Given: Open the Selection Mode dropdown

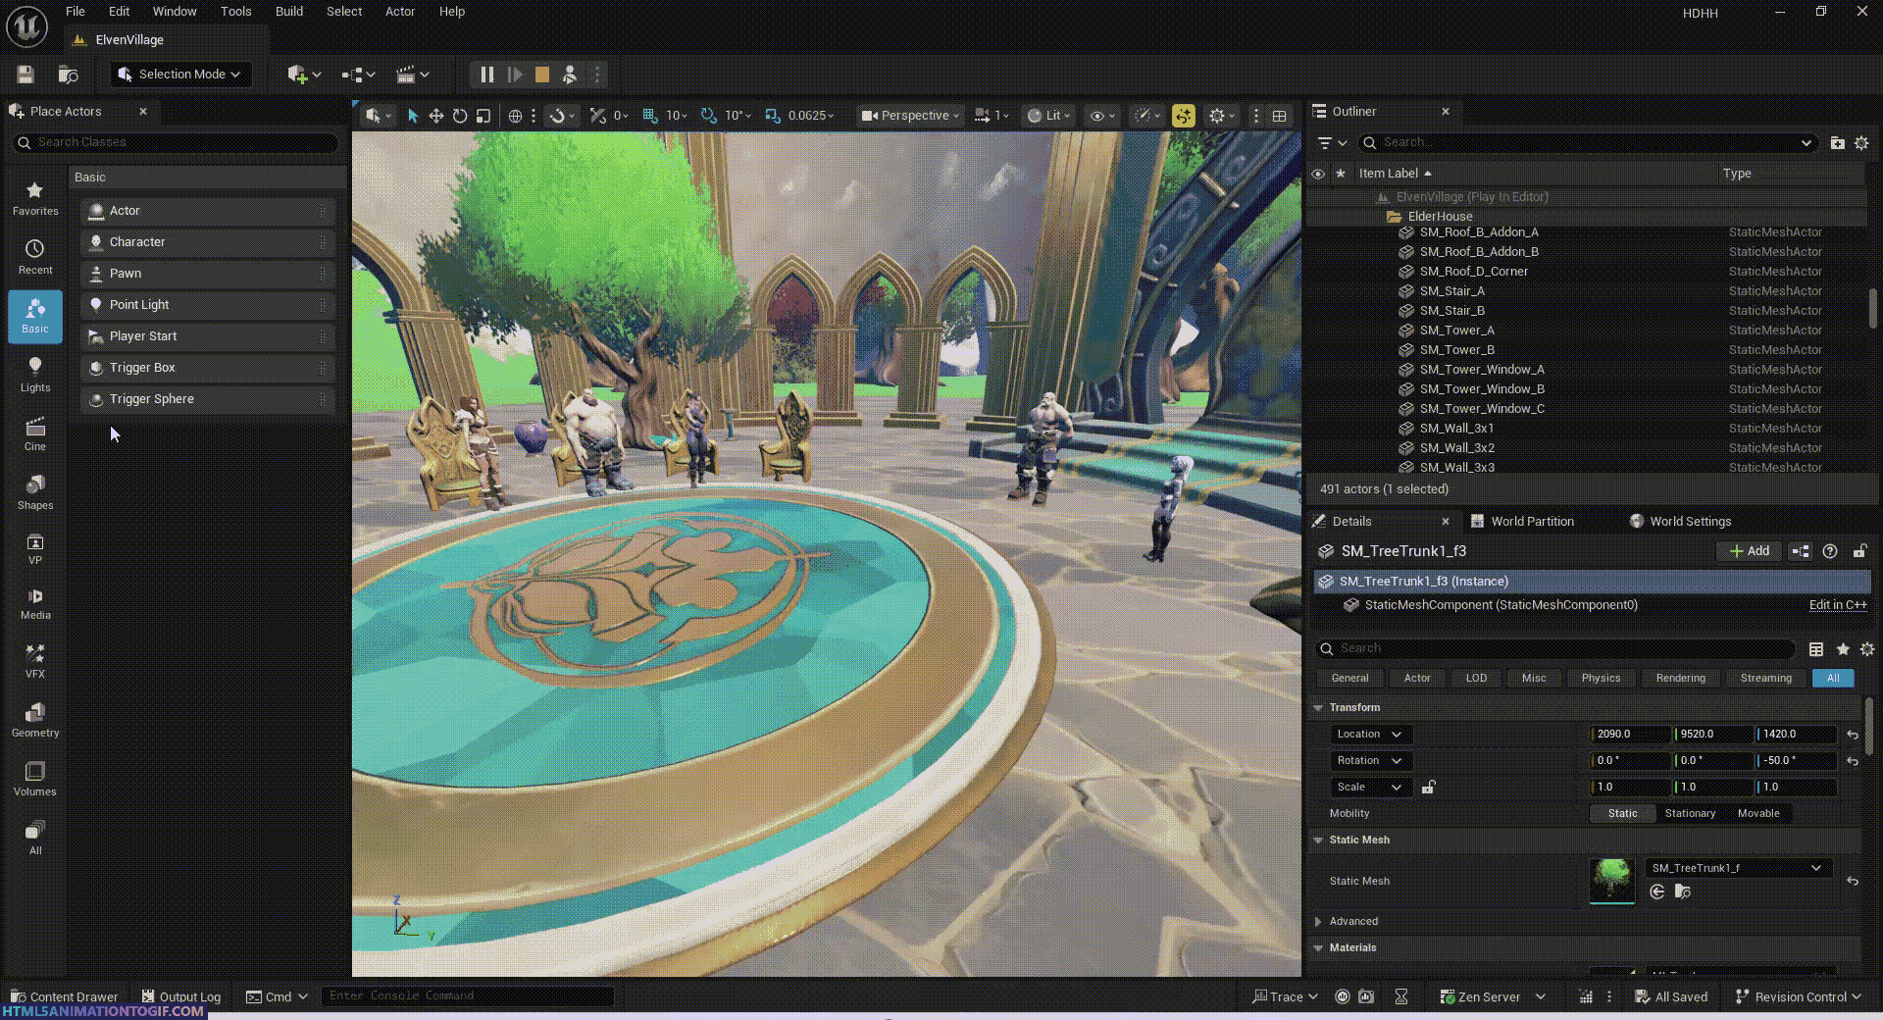Looking at the screenshot, I should (180, 75).
